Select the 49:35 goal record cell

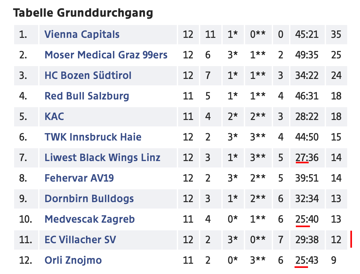pyautogui.click(x=307, y=55)
